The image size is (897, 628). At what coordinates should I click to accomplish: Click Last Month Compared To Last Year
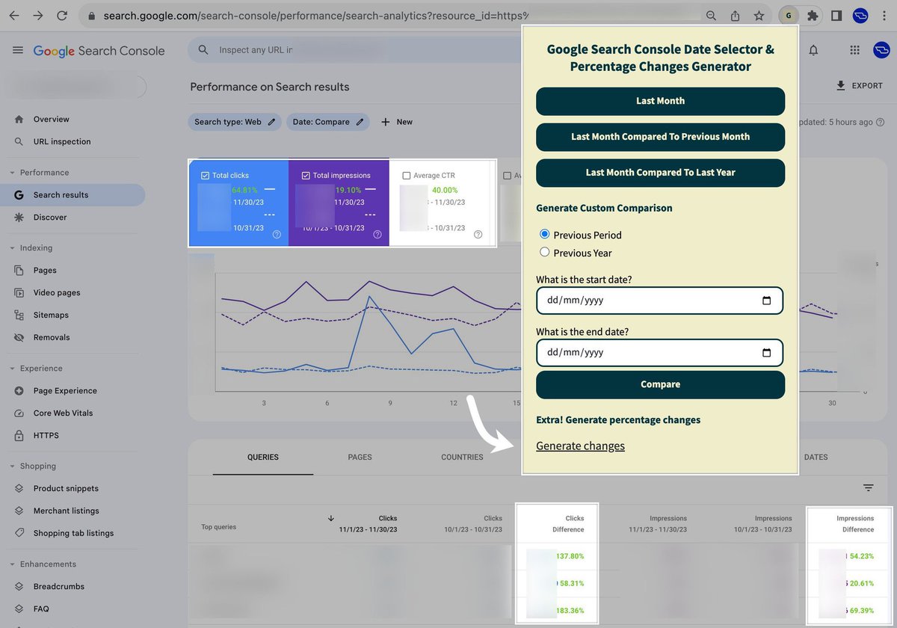click(x=660, y=173)
